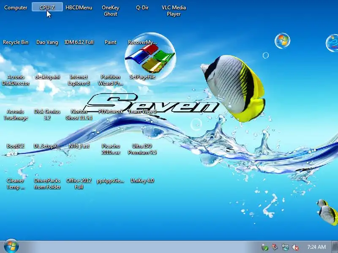
Task: Select the Recycle Bin icon
Action: click(x=16, y=42)
